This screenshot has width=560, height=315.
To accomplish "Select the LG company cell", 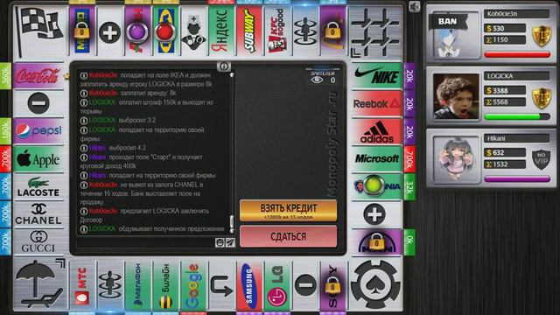I will pos(277,285).
